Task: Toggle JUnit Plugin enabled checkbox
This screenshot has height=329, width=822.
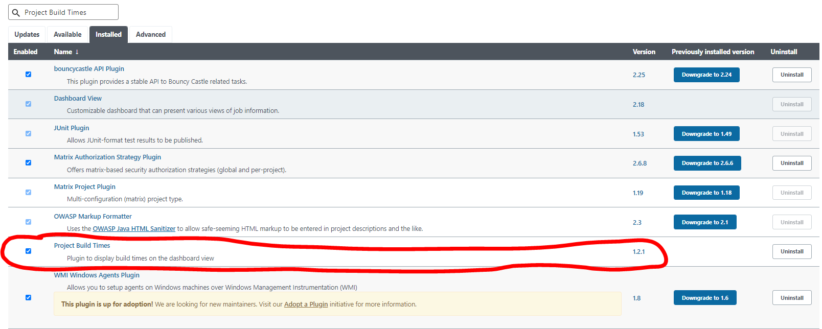Action: [28, 133]
